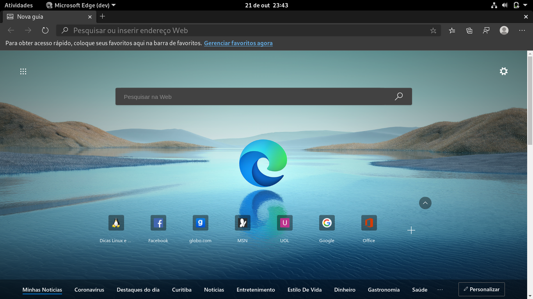Select the Minhas Notícias tab
This screenshot has width=533, height=299.
42,290
